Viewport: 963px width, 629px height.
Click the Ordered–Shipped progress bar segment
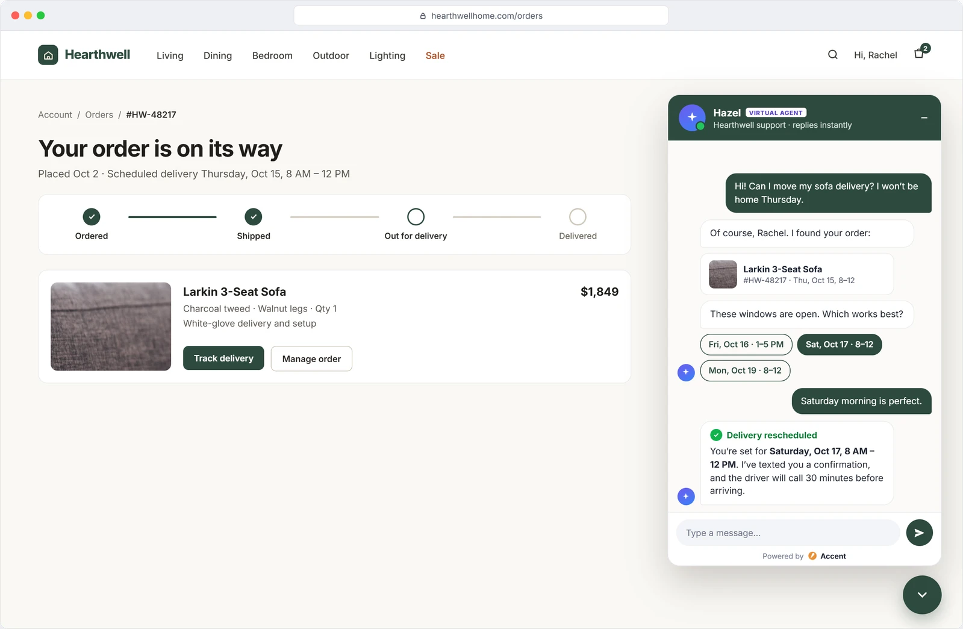tap(172, 217)
